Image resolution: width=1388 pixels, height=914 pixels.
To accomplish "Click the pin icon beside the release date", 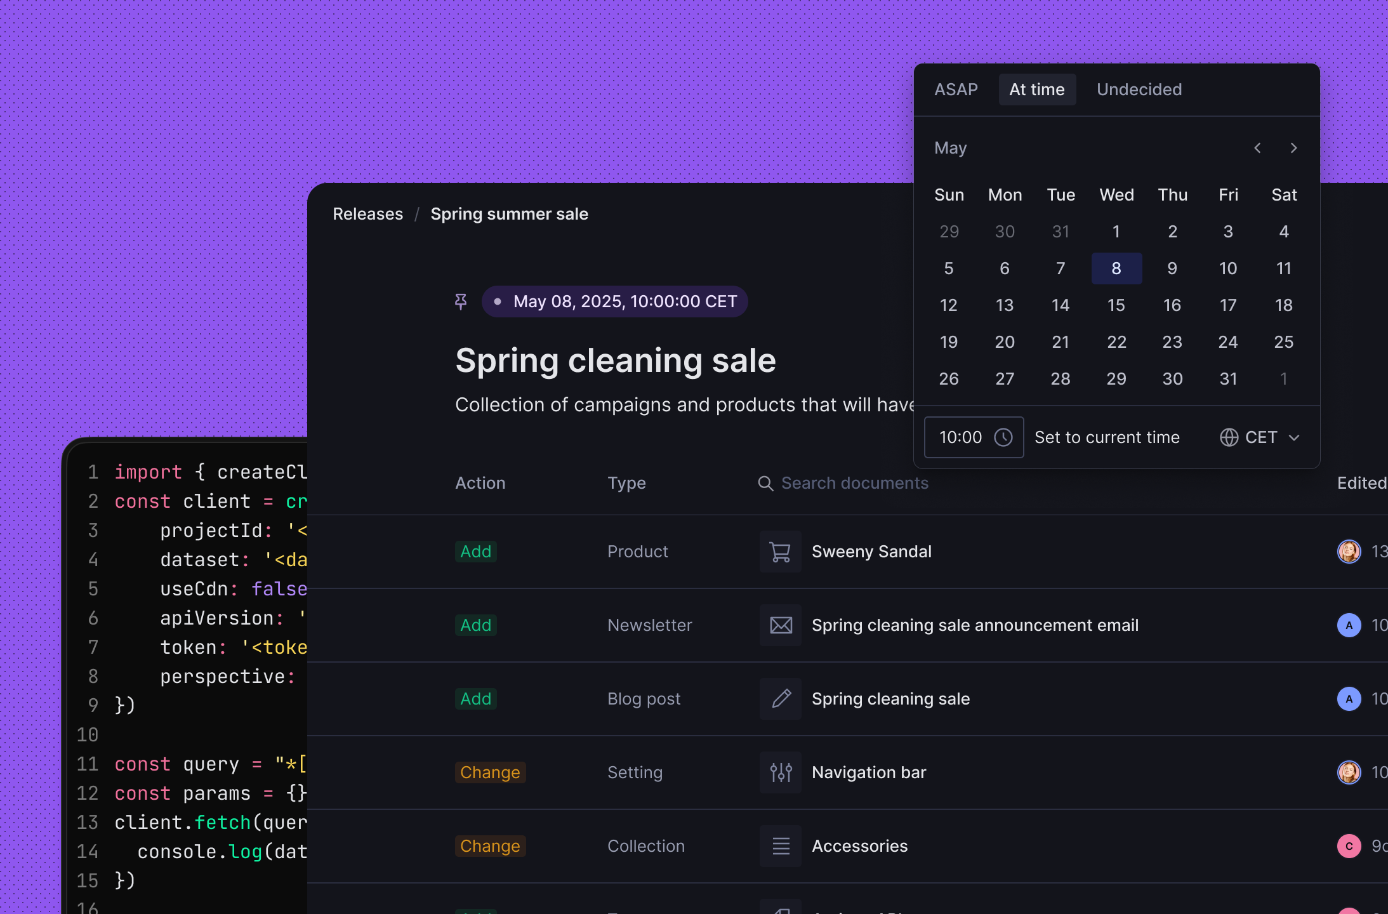I will click(461, 301).
